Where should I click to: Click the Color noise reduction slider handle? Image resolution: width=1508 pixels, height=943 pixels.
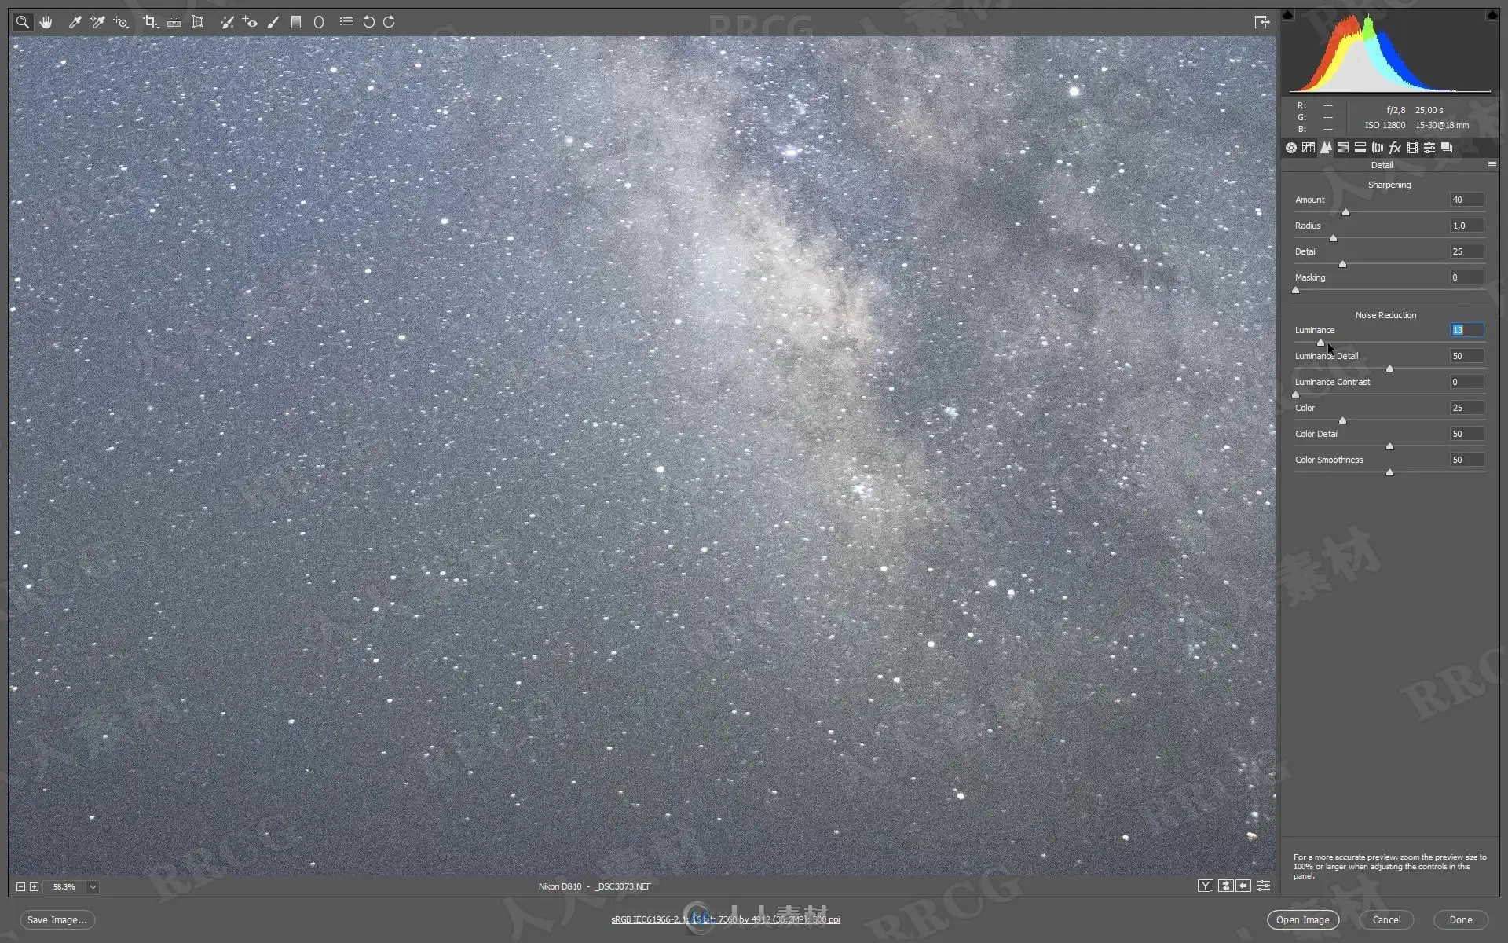pos(1342,420)
